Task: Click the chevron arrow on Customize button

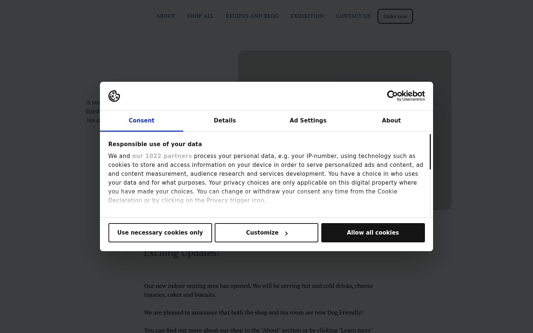Action: pos(286,233)
